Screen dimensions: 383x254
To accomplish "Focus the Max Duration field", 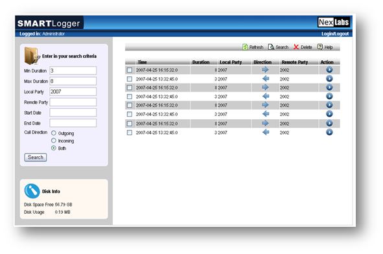I will [73, 81].
